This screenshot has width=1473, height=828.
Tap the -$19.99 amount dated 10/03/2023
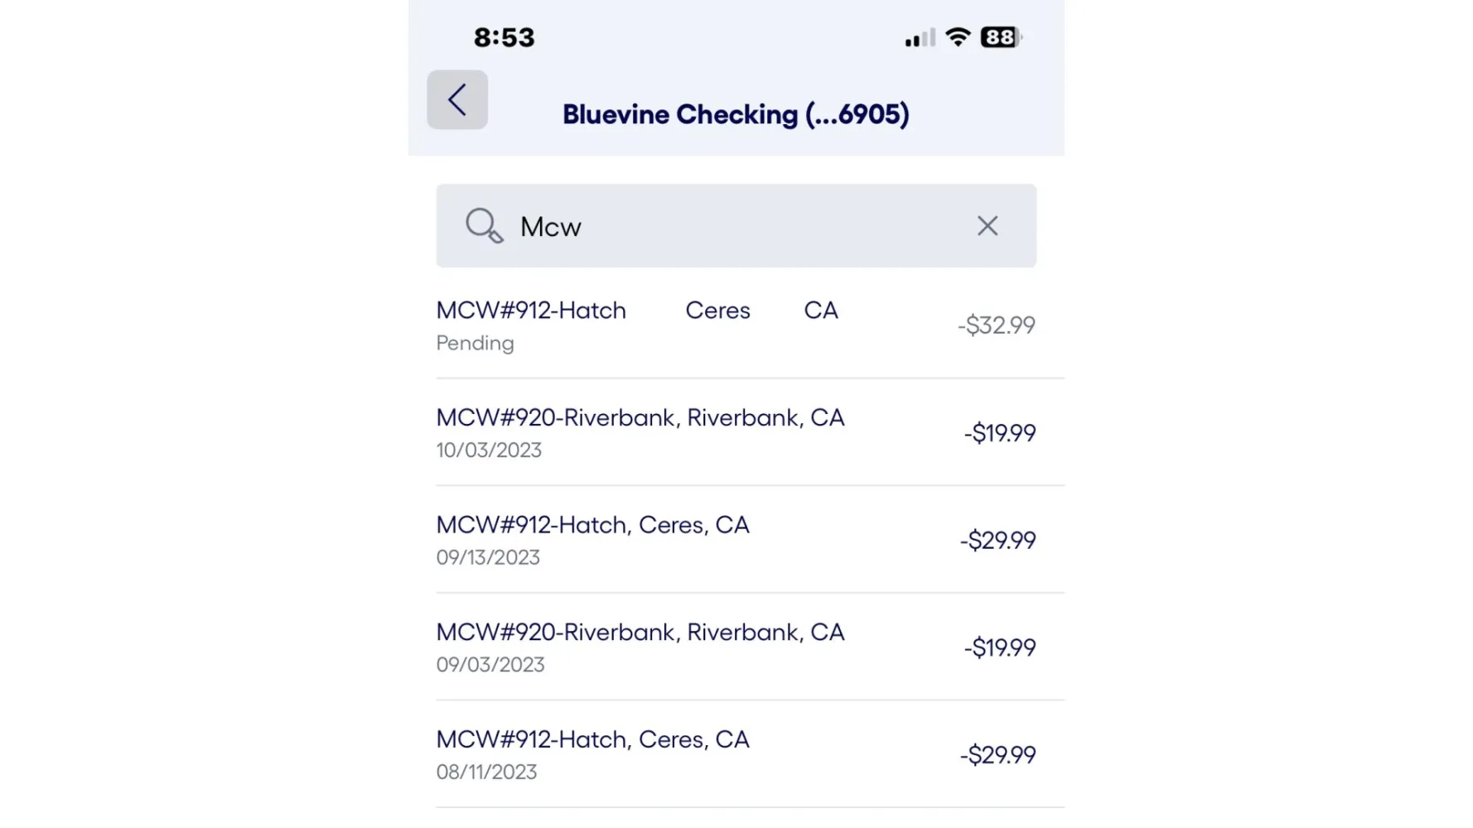(999, 433)
